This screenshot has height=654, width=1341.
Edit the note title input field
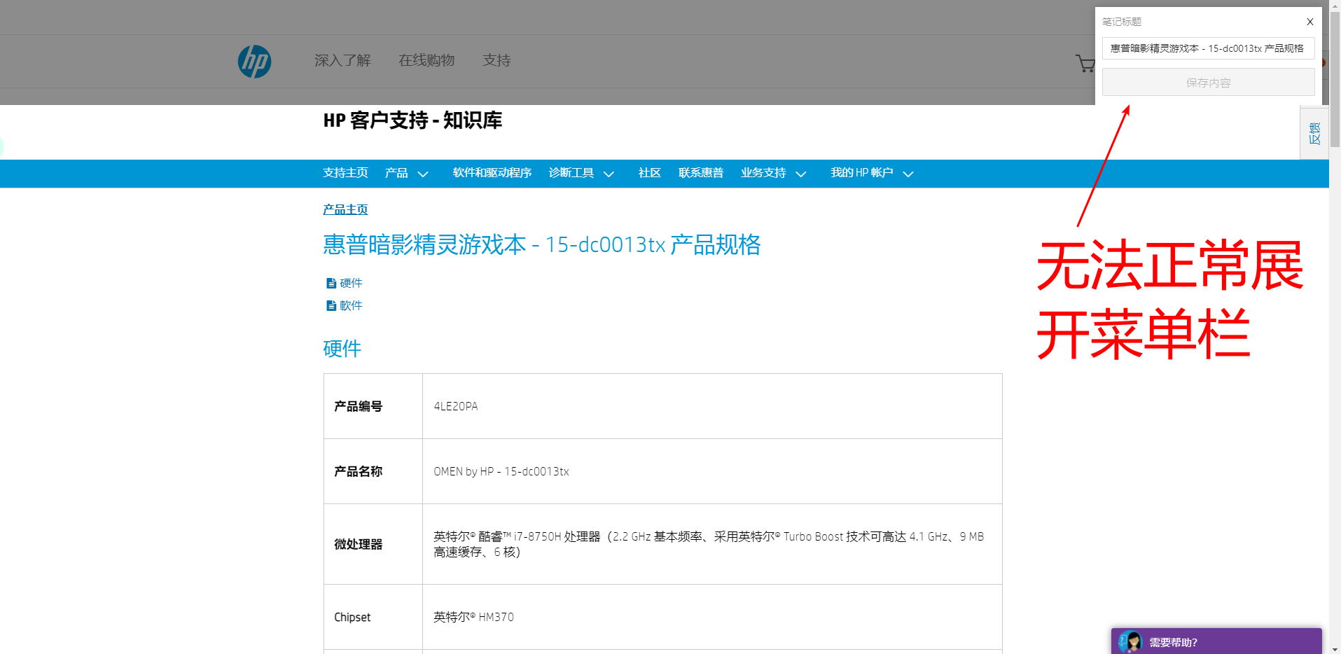(x=1208, y=48)
